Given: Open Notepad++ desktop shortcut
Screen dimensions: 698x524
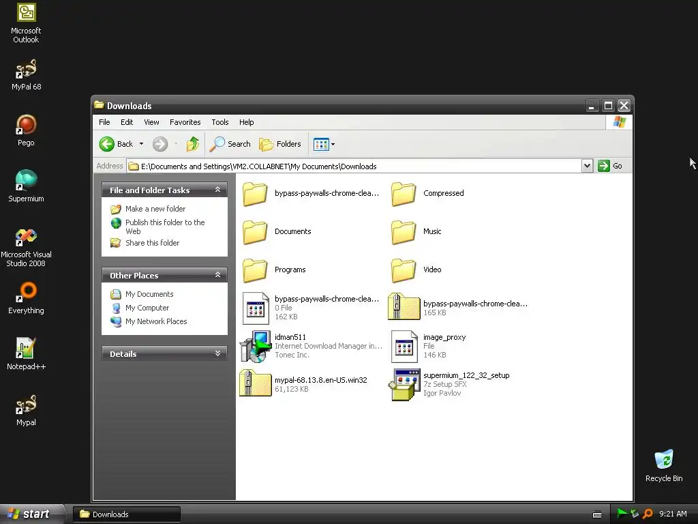Looking at the screenshot, I should click(27, 354).
